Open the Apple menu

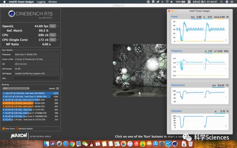(x=4, y=2)
